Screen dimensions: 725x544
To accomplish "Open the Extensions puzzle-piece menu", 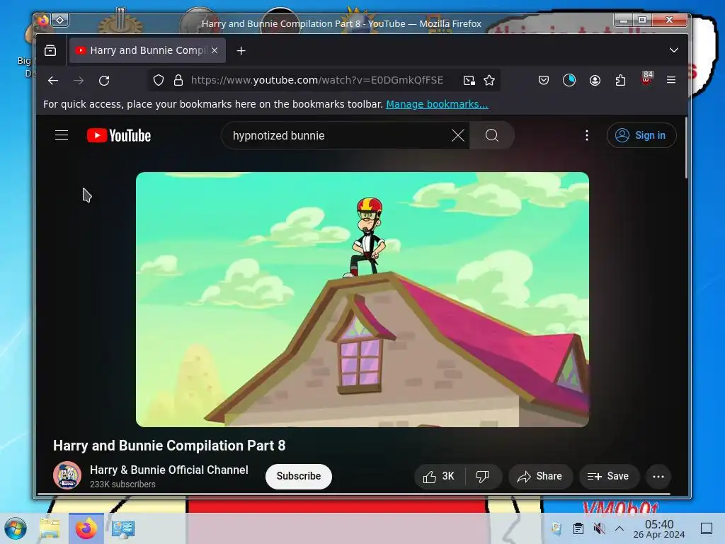I will click(x=620, y=81).
